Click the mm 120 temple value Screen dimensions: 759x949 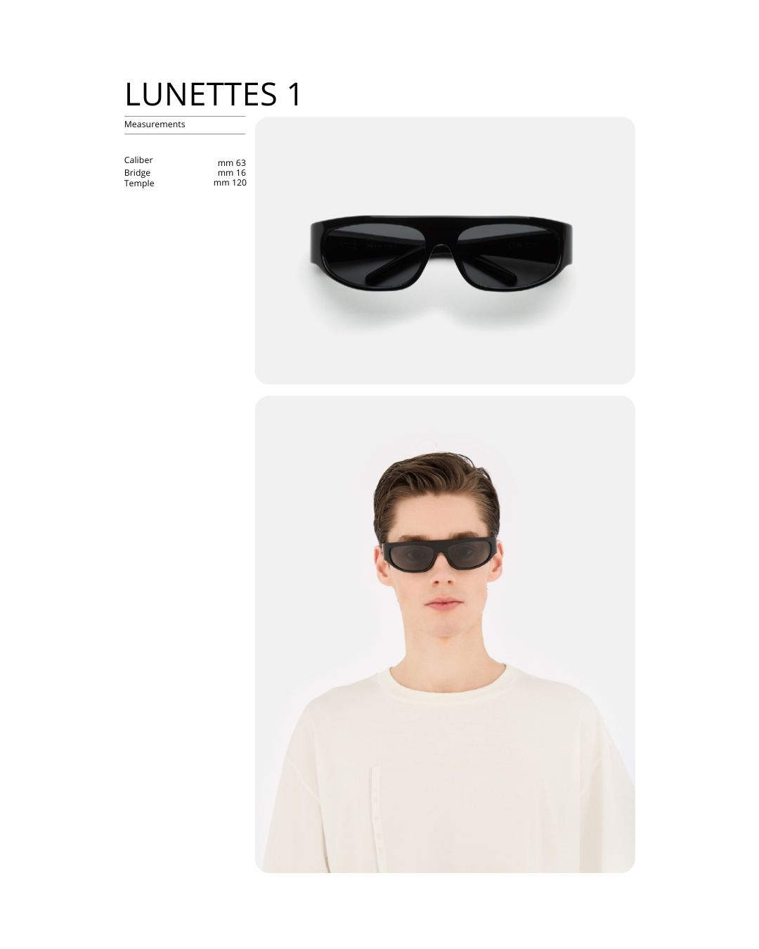coord(230,183)
